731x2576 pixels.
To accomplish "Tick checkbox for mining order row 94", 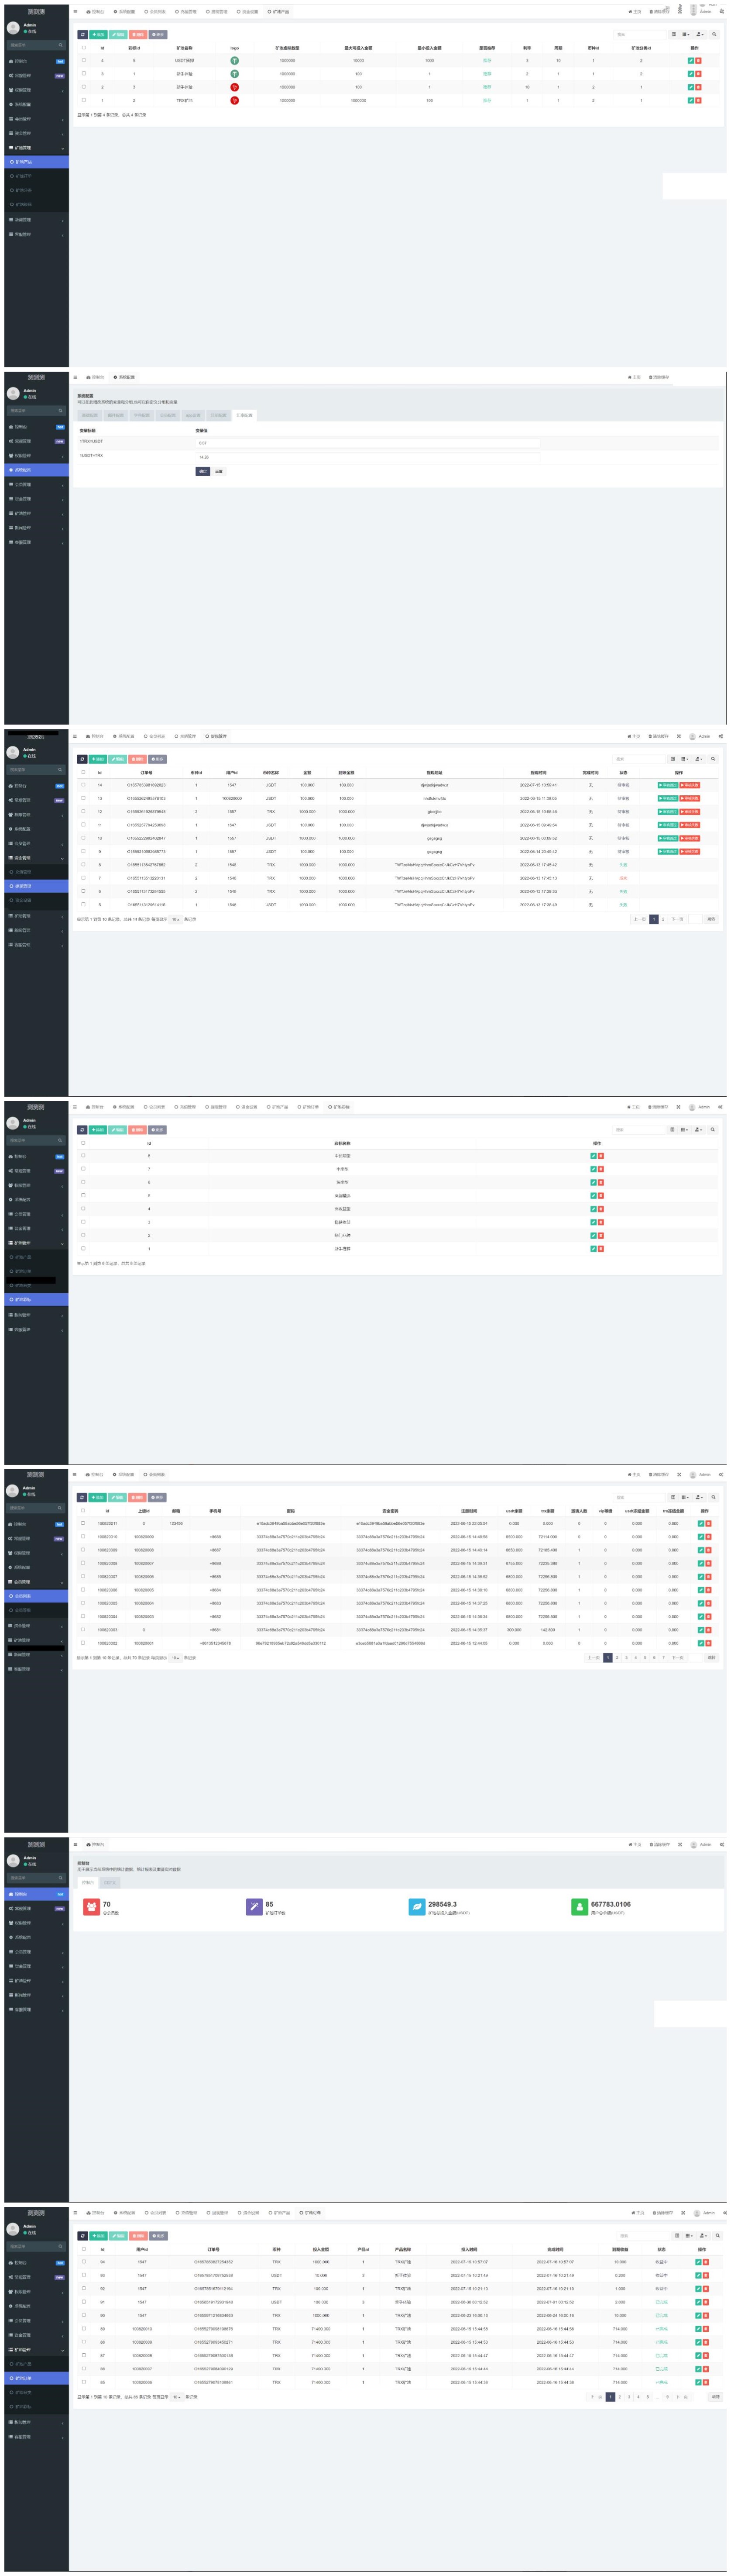I will (83, 2262).
